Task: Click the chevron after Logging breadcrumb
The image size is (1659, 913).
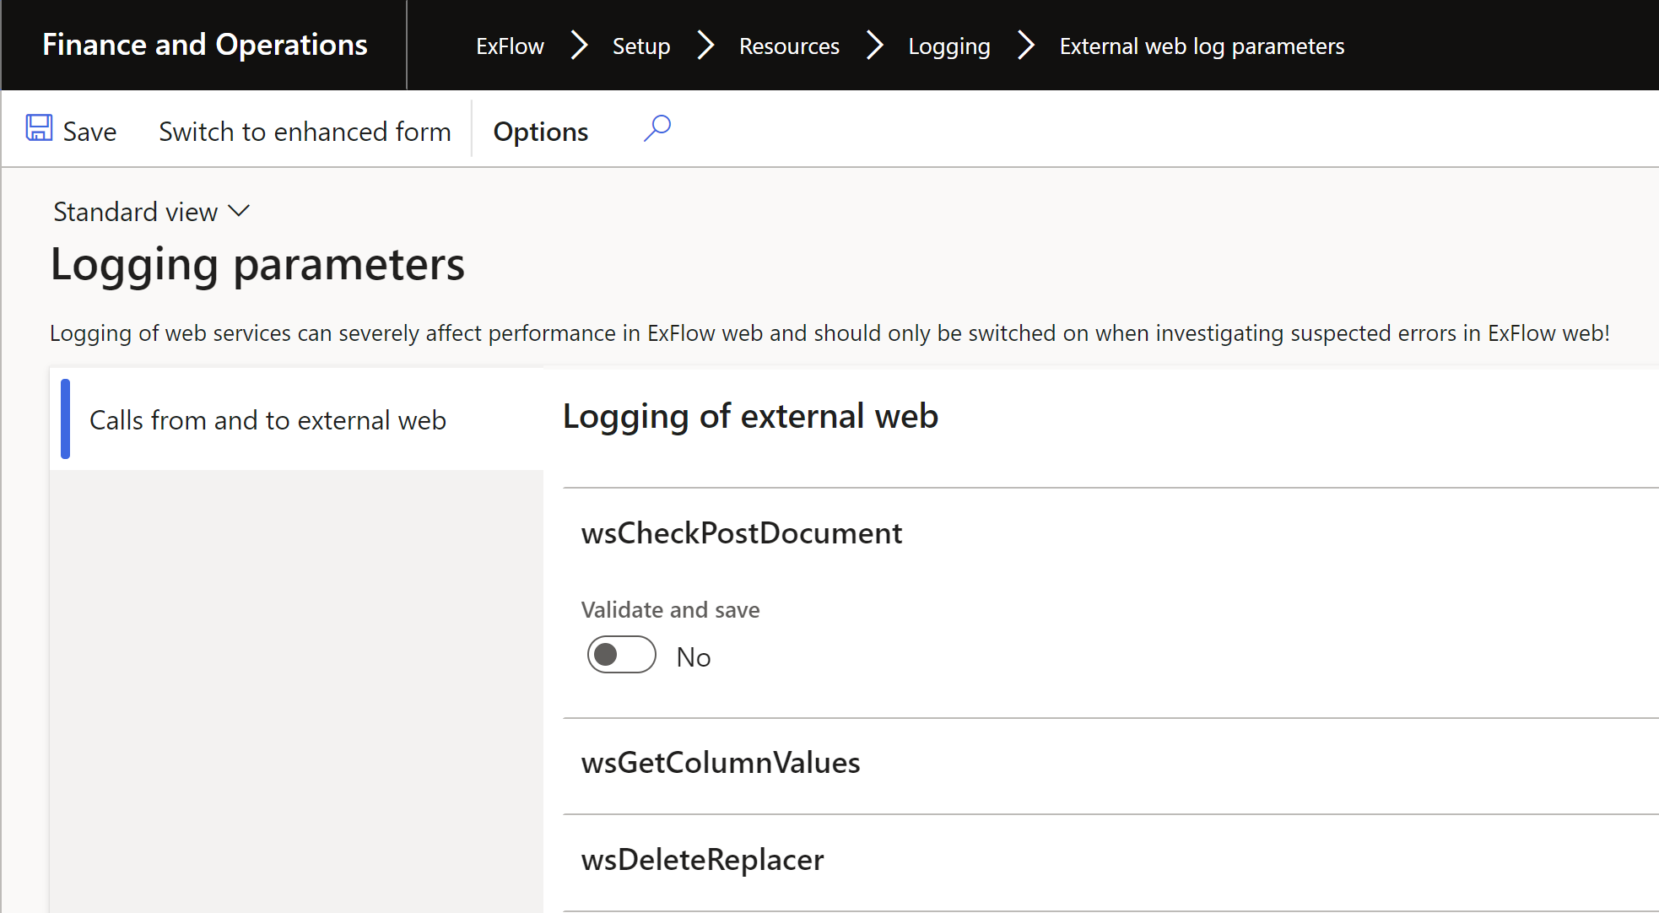Action: [1025, 46]
